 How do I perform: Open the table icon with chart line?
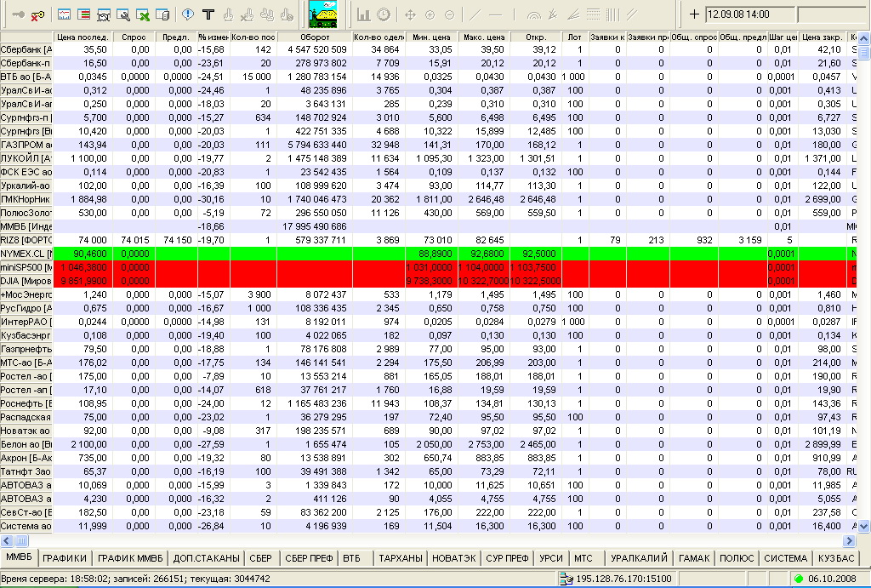(65, 15)
